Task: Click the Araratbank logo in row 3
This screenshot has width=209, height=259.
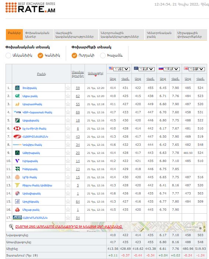Action: point(17,104)
